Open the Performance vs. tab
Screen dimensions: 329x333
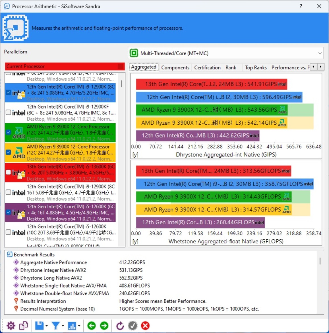pyautogui.click(x=290, y=67)
